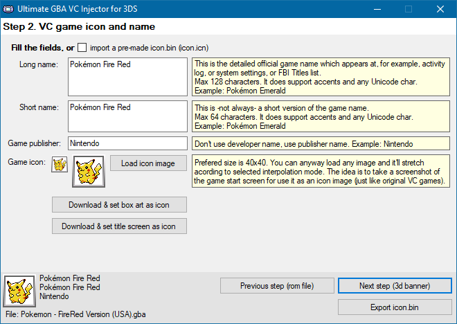Click 'Step 2. VC game icon and name' heading
Viewport: 457px width, 324px height.
pos(79,26)
